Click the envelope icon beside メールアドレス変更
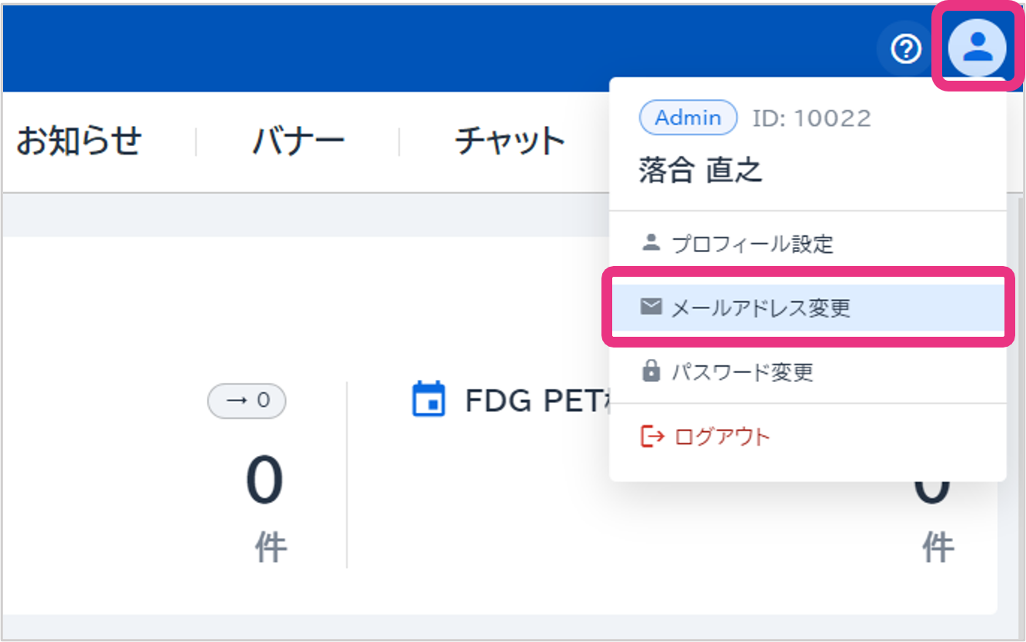This screenshot has height=642, width=1026. 651,308
